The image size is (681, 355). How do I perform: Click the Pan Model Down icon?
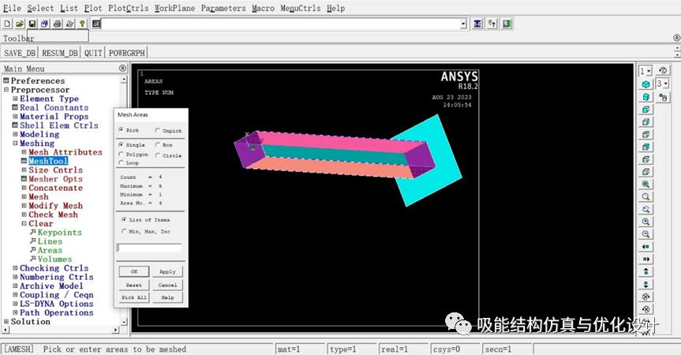(x=645, y=284)
